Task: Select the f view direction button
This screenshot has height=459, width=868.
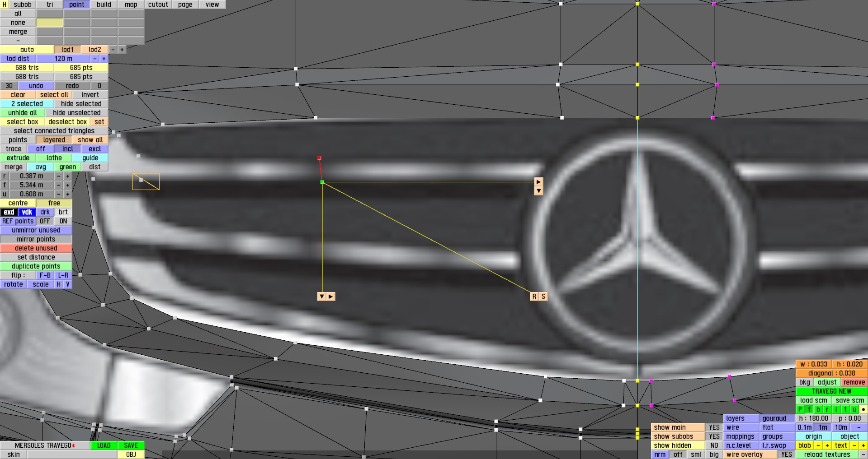Action: click(809, 409)
